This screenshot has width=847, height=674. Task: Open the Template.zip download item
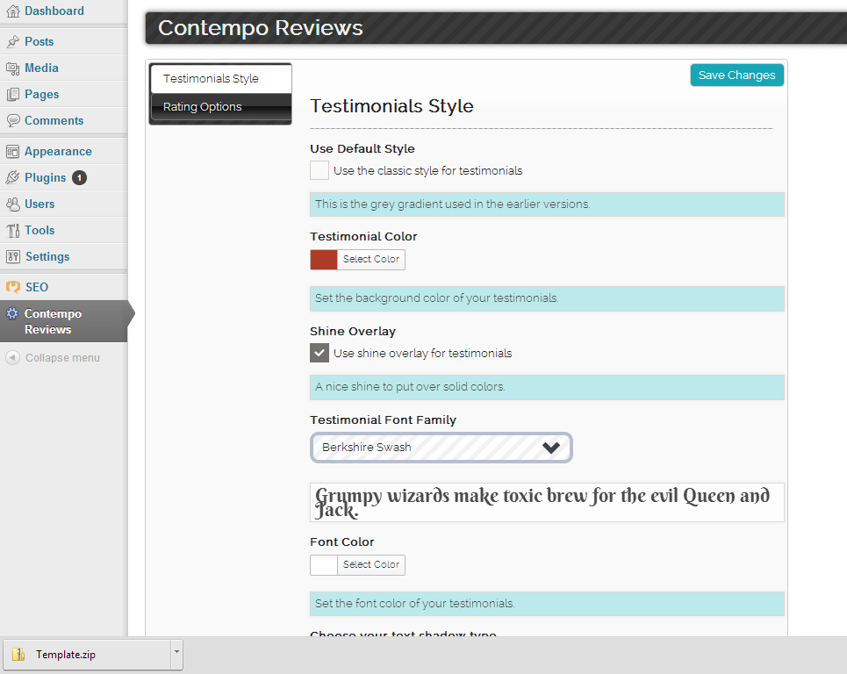(86, 655)
